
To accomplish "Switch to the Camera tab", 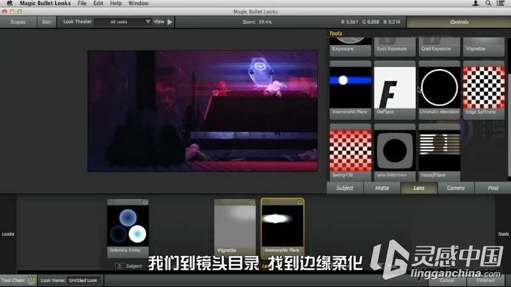I will (x=455, y=188).
